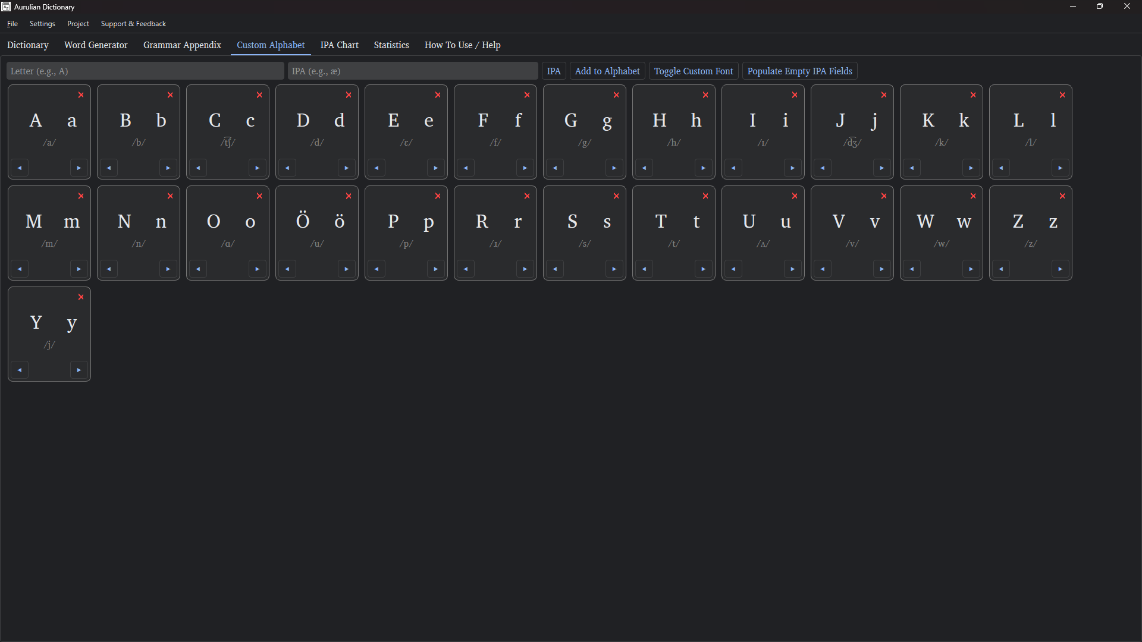Click the IPA button
The image size is (1142, 642).
pos(554,71)
